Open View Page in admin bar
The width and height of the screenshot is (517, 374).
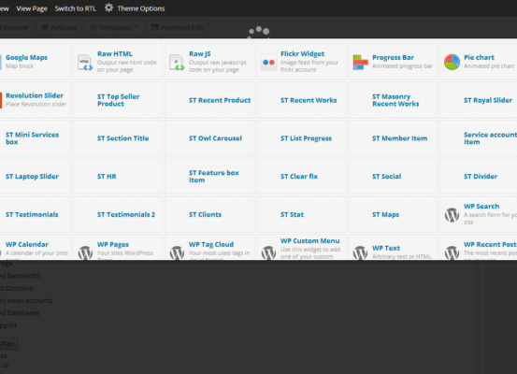pos(32,8)
